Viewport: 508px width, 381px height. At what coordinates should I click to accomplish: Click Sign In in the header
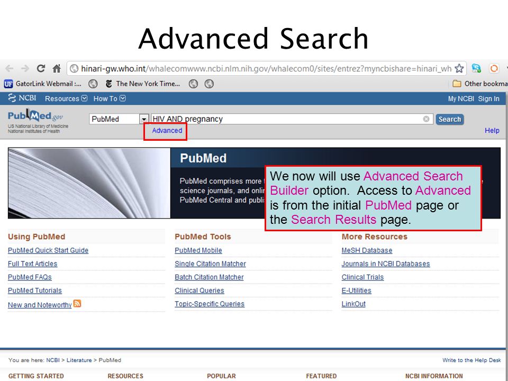coord(488,99)
